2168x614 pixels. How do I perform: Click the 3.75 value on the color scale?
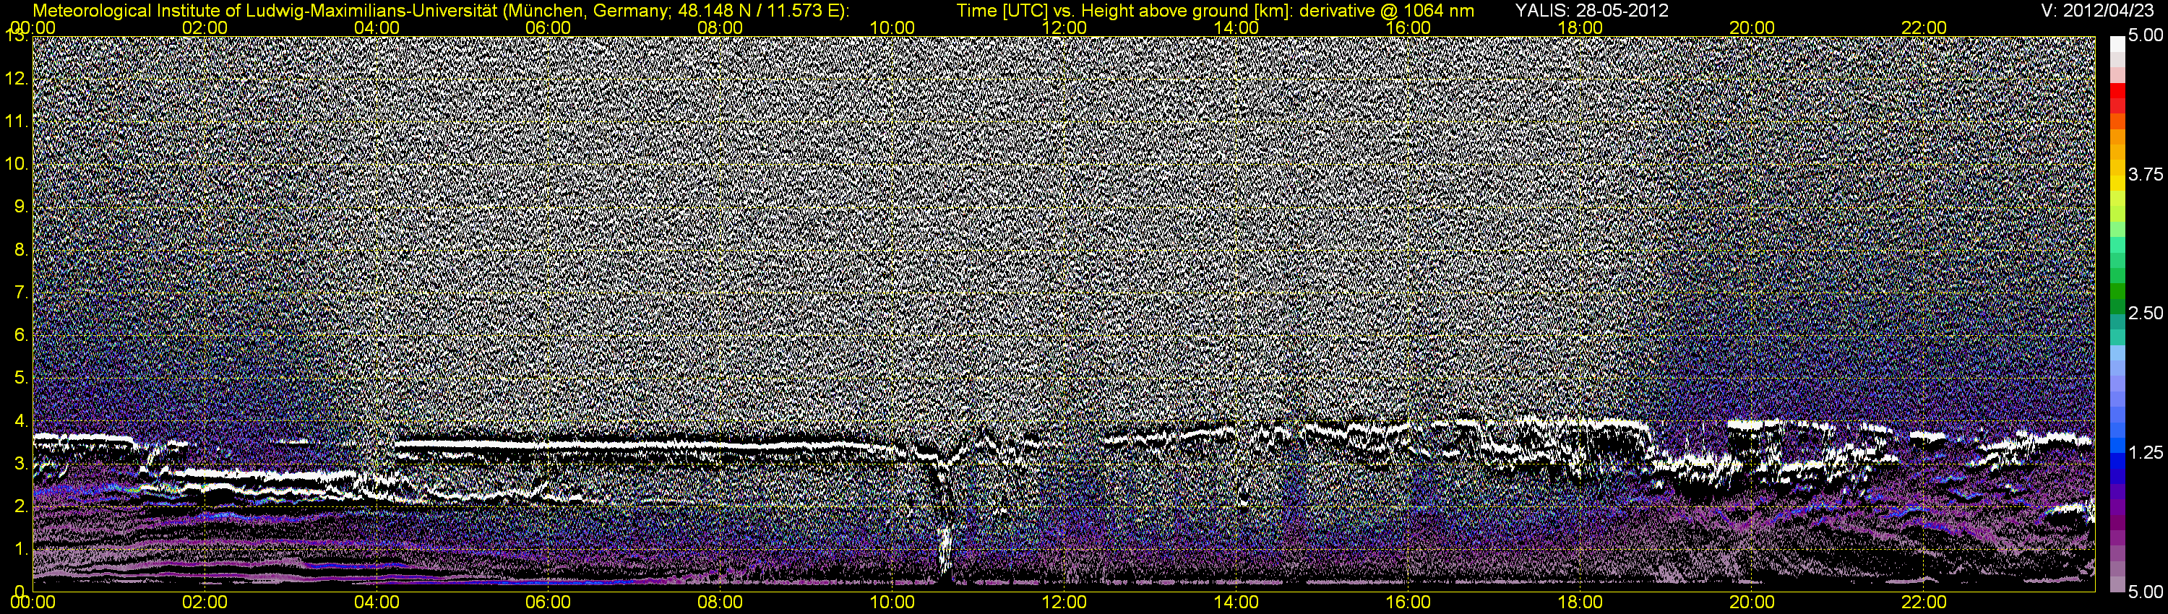pyautogui.click(x=2144, y=175)
